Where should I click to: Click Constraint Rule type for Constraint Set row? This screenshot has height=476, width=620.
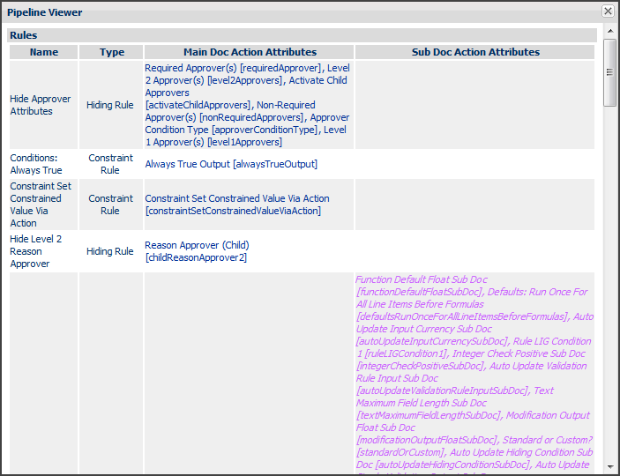coord(110,205)
